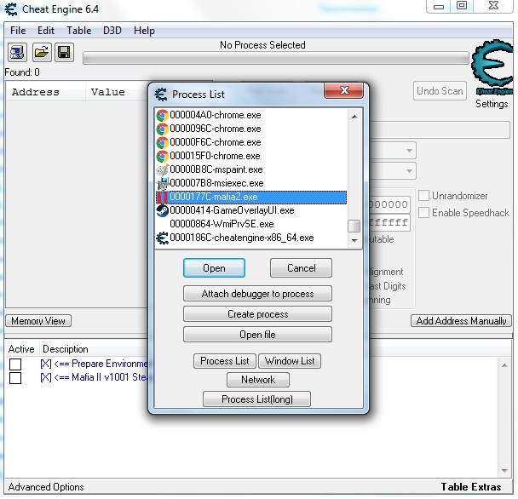Image resolution: width=518 pixels, height=499 pixels.
Task: Toggle the Unrandomizer checkbox
Action: (x=423, y=196)
